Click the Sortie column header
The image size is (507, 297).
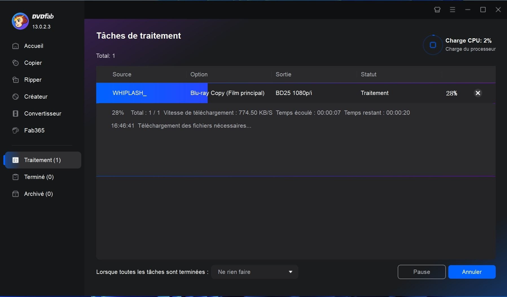284,74
